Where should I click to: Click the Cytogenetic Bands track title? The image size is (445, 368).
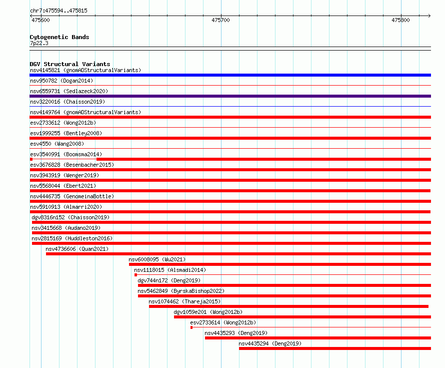(59, 37)
